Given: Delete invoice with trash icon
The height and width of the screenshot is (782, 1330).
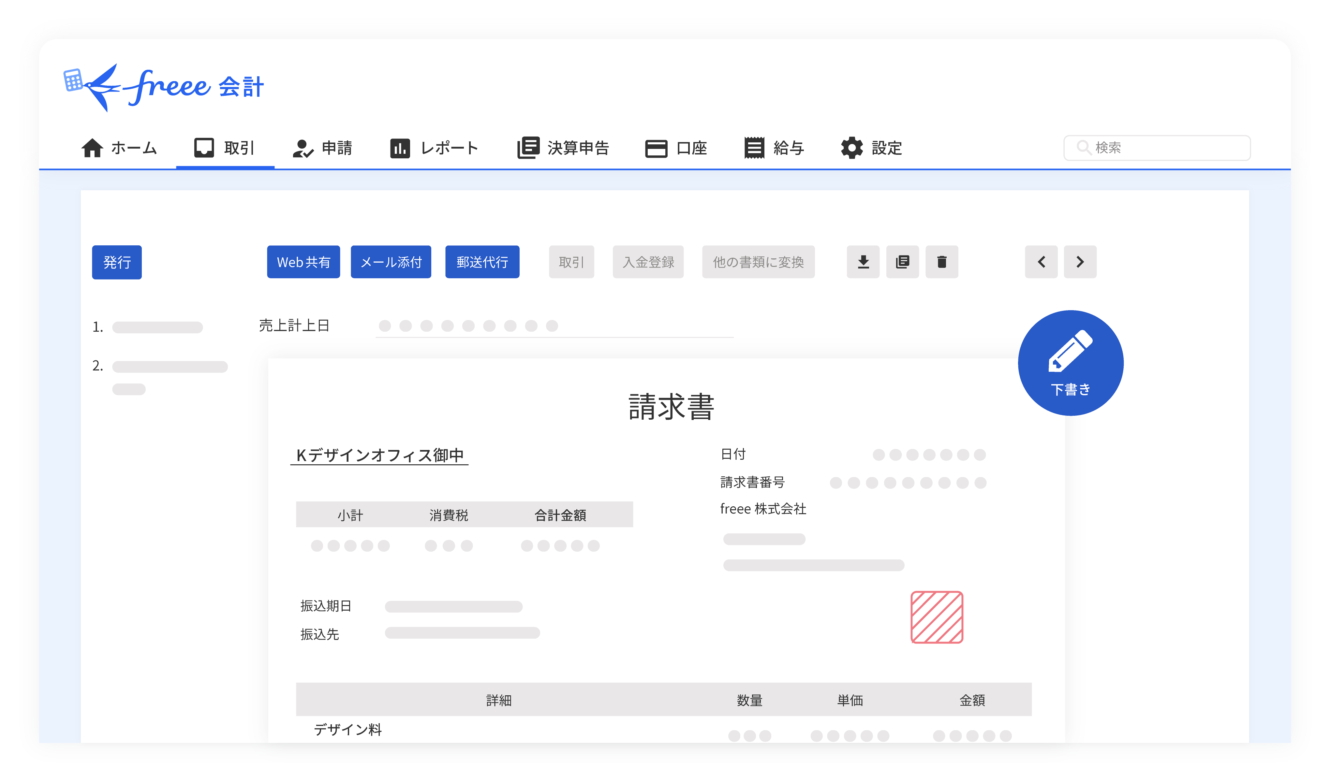Looking at the screenshot, I should pos(941,262).
